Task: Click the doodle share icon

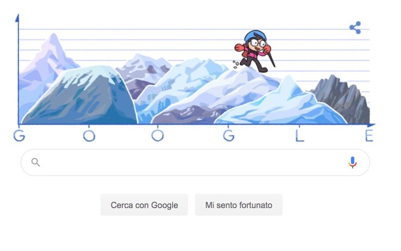Action: [355, 28]
